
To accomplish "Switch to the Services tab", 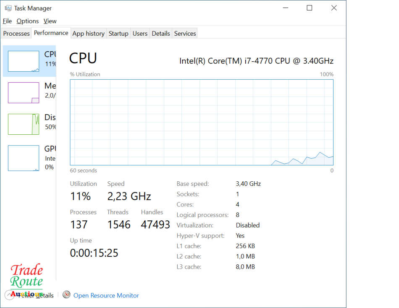I will click(185, 34).
